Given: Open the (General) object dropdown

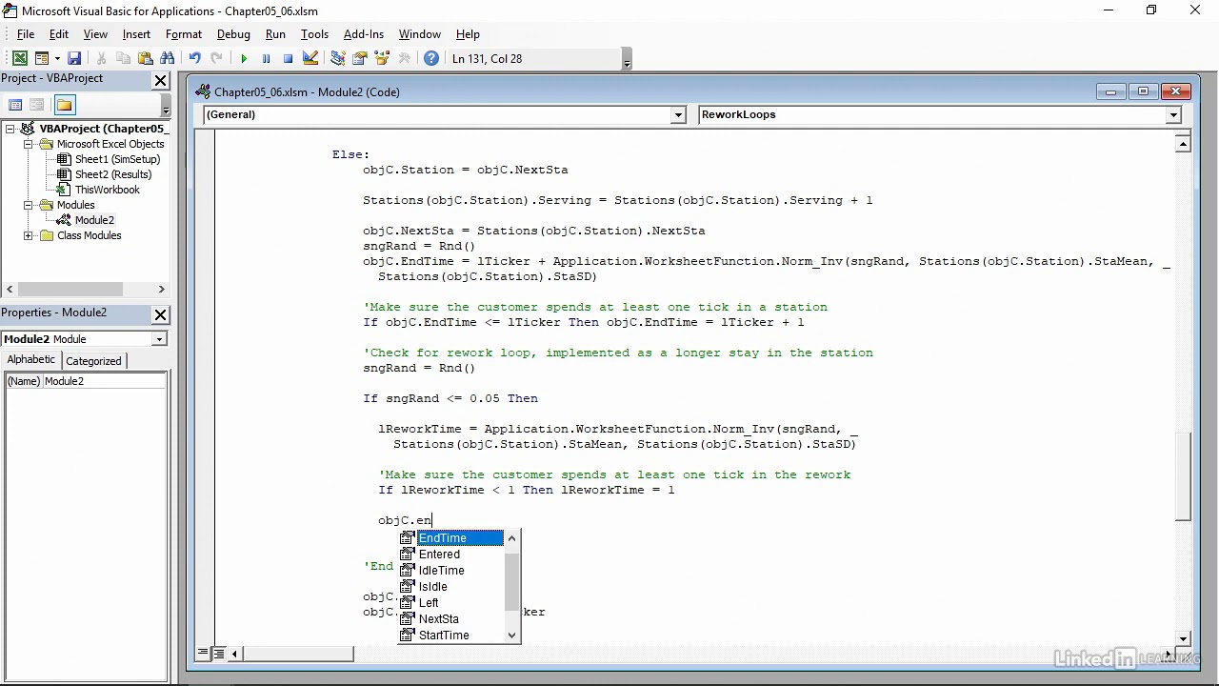Looking at the screenshot, I should click(678, 115).
